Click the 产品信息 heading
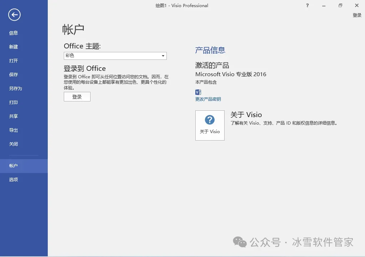This screenshot has width=365, height=257. [x=210, y=50]
